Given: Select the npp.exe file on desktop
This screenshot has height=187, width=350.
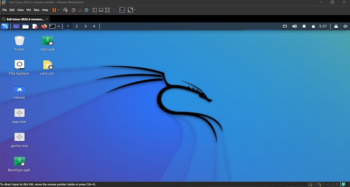Looking at the screenshot, I should [20, 116].
